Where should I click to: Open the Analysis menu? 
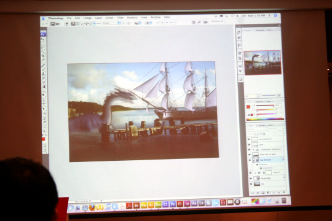pos(132,18)
